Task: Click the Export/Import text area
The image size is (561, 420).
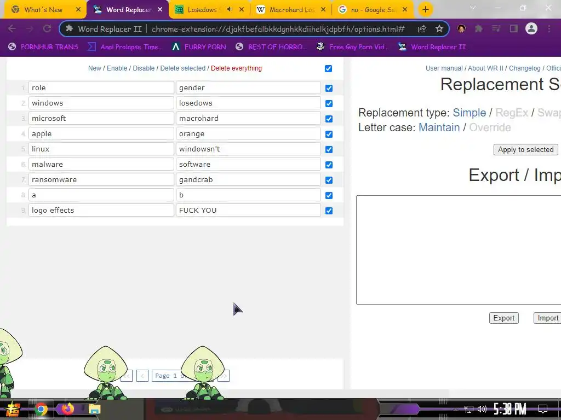Action: 459,250
